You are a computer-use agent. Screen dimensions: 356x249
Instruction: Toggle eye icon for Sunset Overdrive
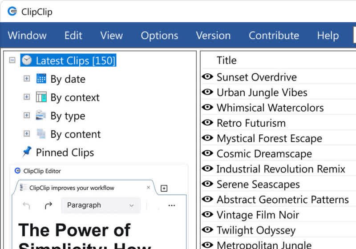pyautogui.click(x=207, y=77)
